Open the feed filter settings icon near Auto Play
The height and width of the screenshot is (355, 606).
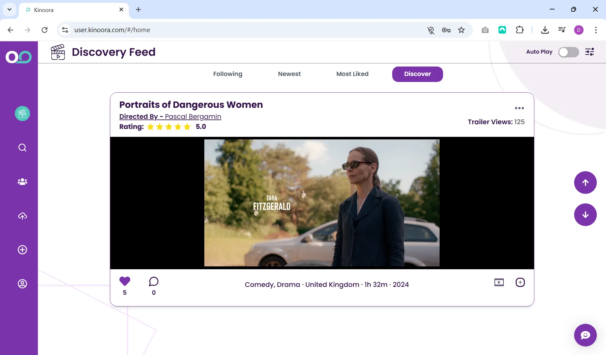[x=589, y=52]
